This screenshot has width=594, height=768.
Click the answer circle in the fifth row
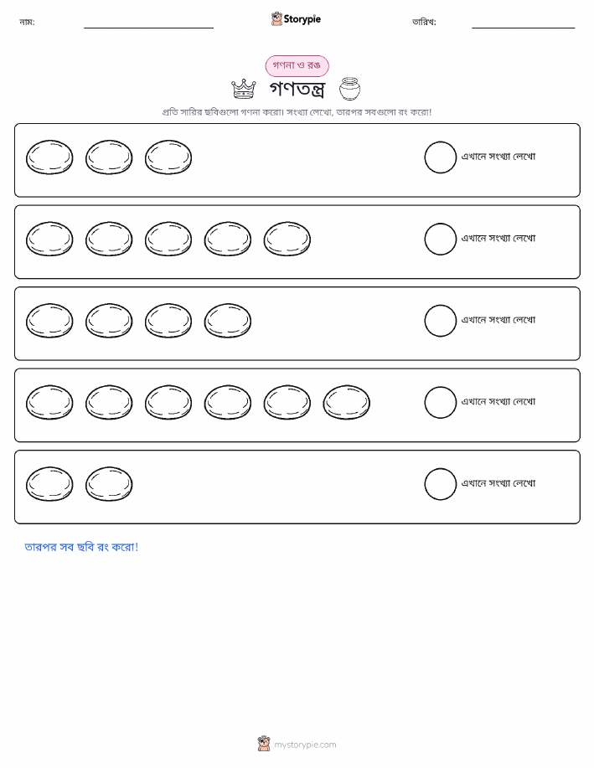click(440, 484)
